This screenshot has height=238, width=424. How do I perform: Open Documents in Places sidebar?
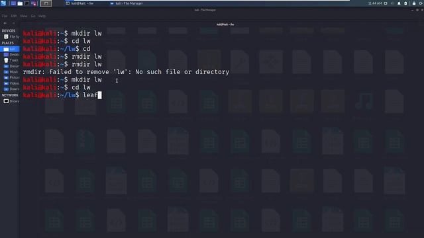coord(11,66)
